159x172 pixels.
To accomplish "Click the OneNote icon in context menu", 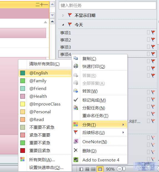I will [76, 141].
